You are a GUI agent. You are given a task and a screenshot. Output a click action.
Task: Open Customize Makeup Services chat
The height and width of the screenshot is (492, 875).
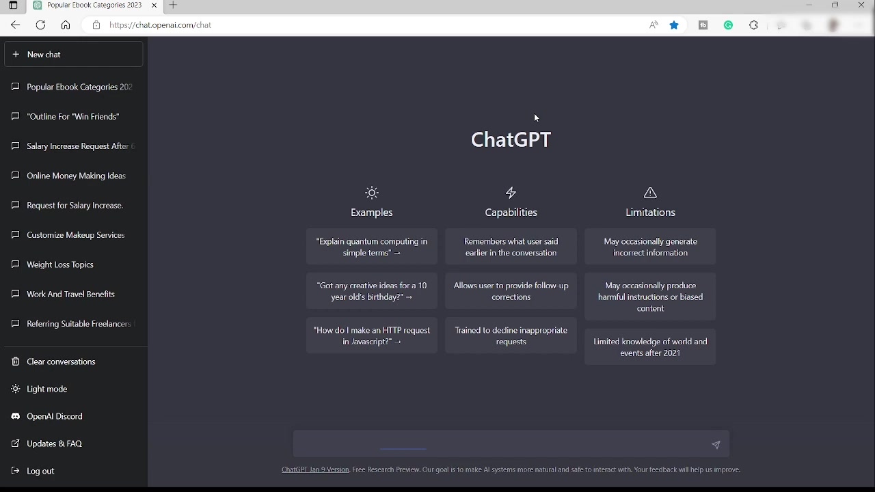74,235
